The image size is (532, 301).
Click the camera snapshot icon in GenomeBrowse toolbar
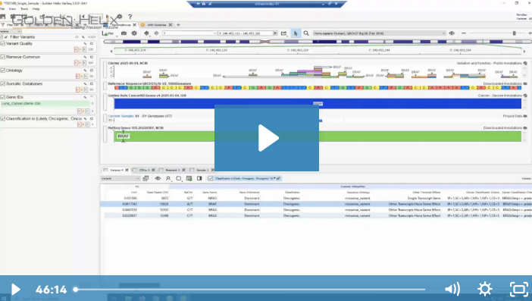point(124,33)
